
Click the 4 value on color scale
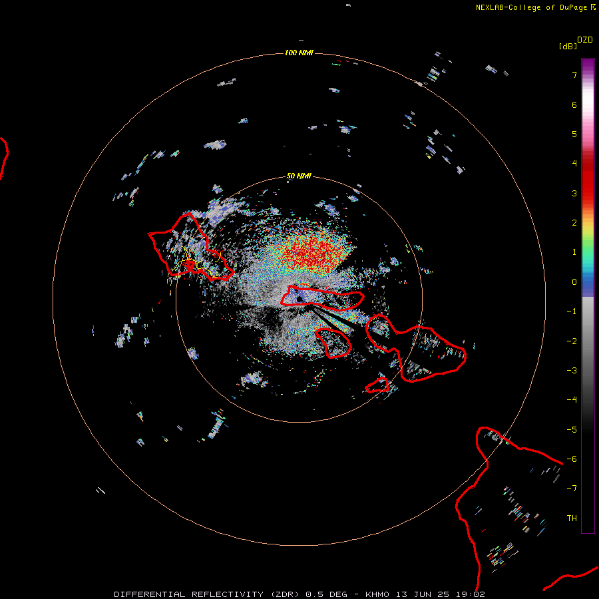tap(574, 163)
